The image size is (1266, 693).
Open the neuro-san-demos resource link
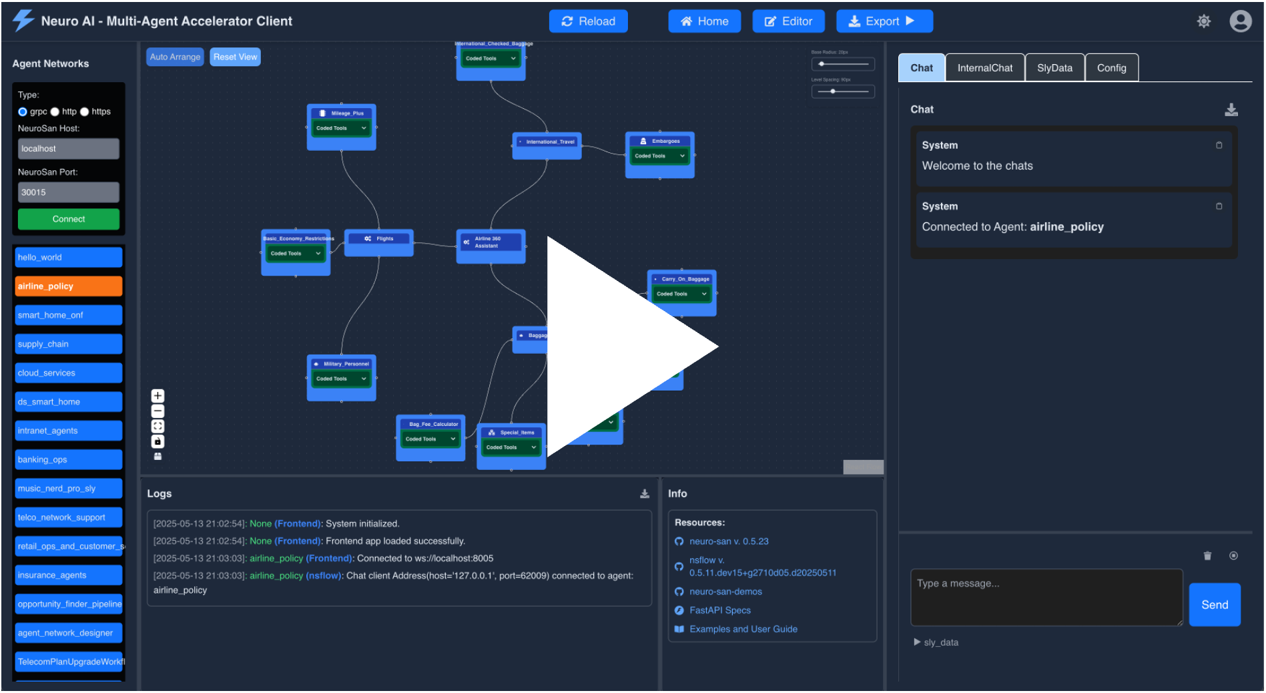pos(725,592)
